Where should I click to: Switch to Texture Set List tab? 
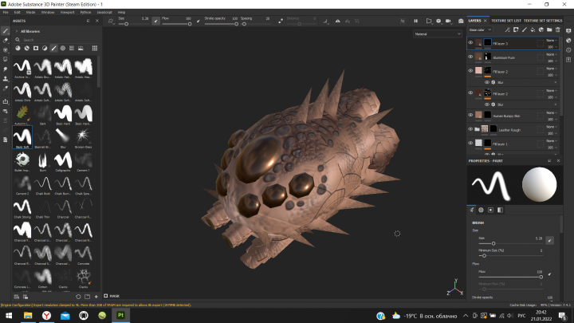tap(506, 21)
